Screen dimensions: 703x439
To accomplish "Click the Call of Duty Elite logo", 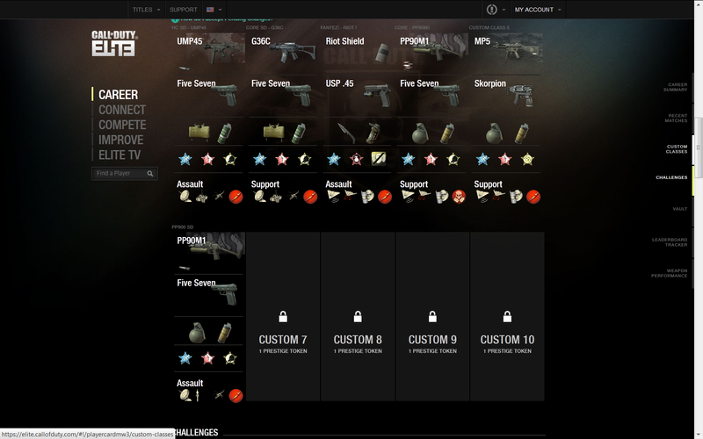I will pyautogui.click(x=114, y=43).
